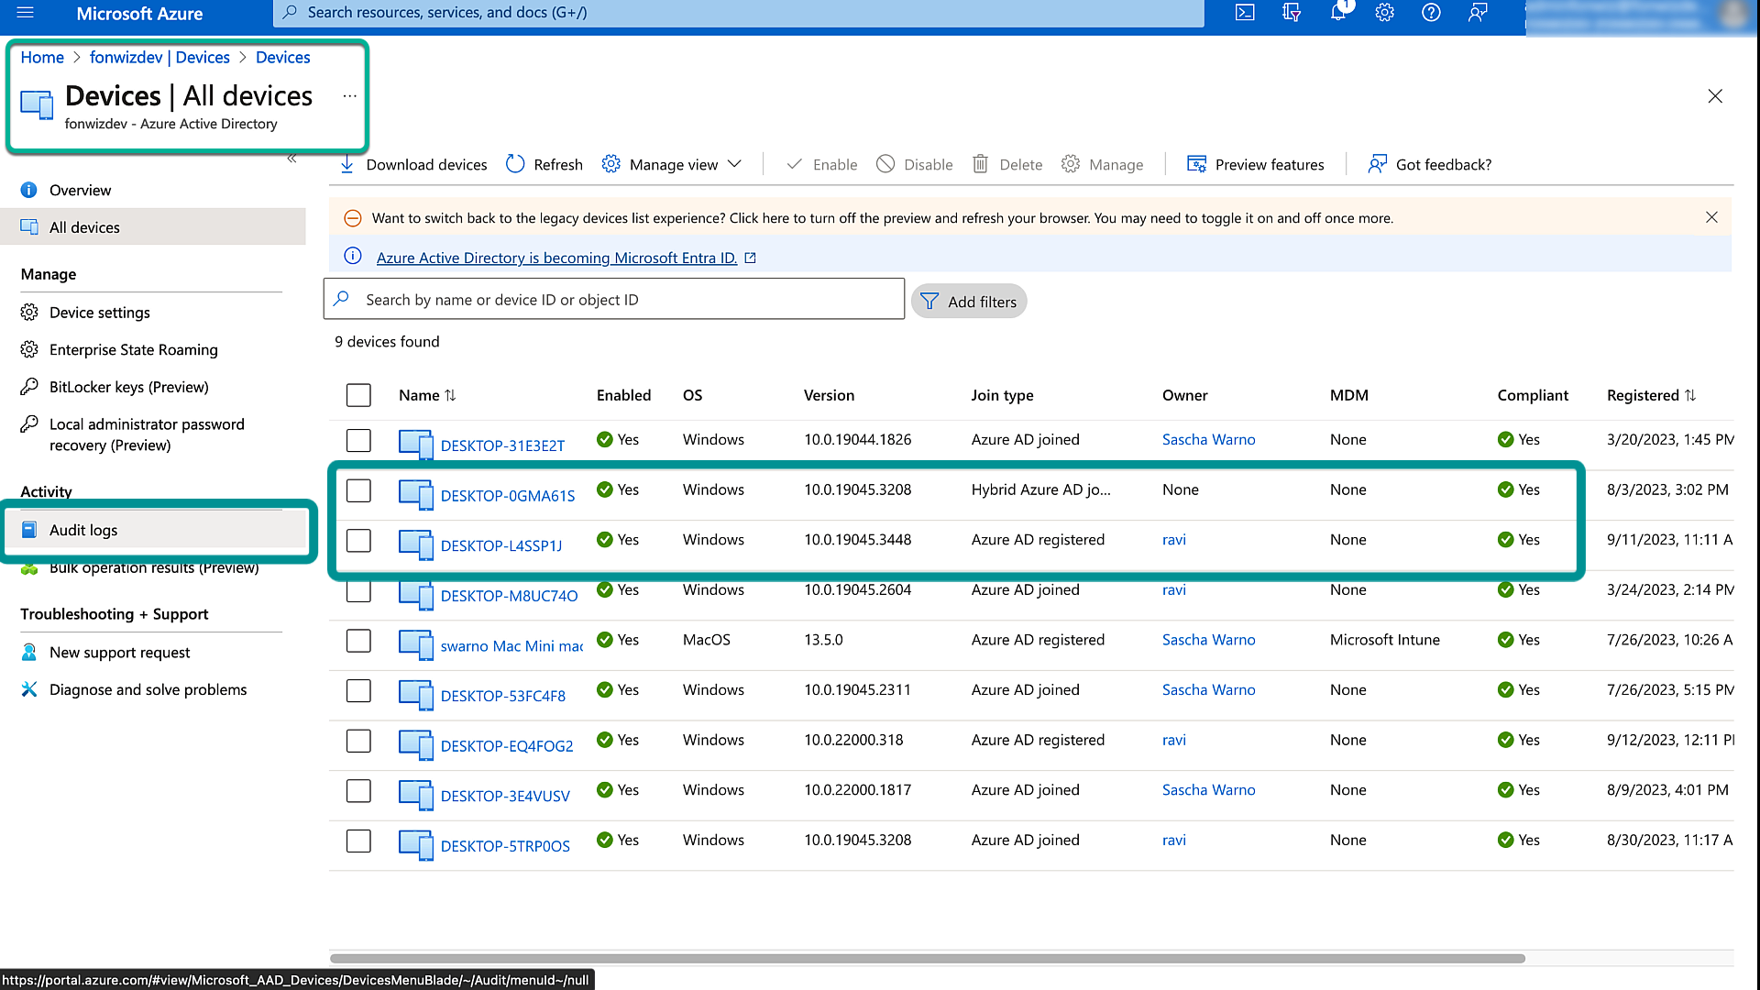Click the Devices blade more options ellipsis
The height and width of the screenshot is (990, 1760).
tap(349, 96)
